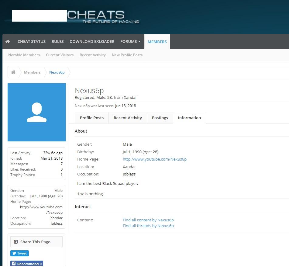Click the Share This Page icon
The width and height of the screenshot is (289, 267).
pos(16,242)
